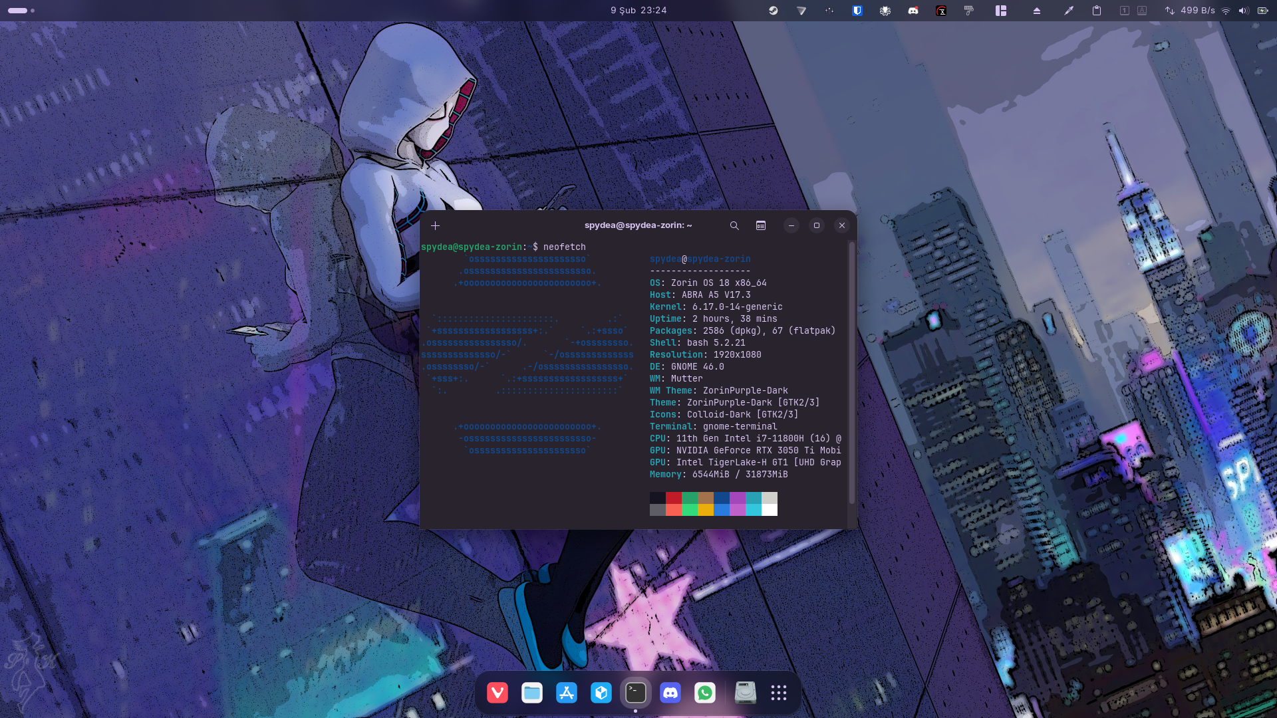The width and height of the screenshot is (1277, 718).
Task: Open the Steam tray icon
Action: click(x=774, y=11)
